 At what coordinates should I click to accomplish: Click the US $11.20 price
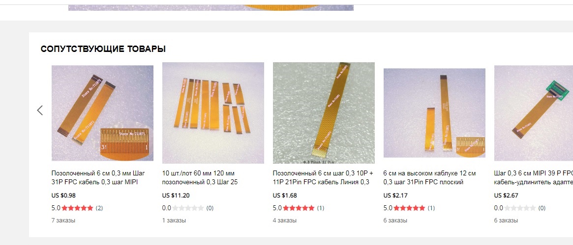(x=176, y=196)
